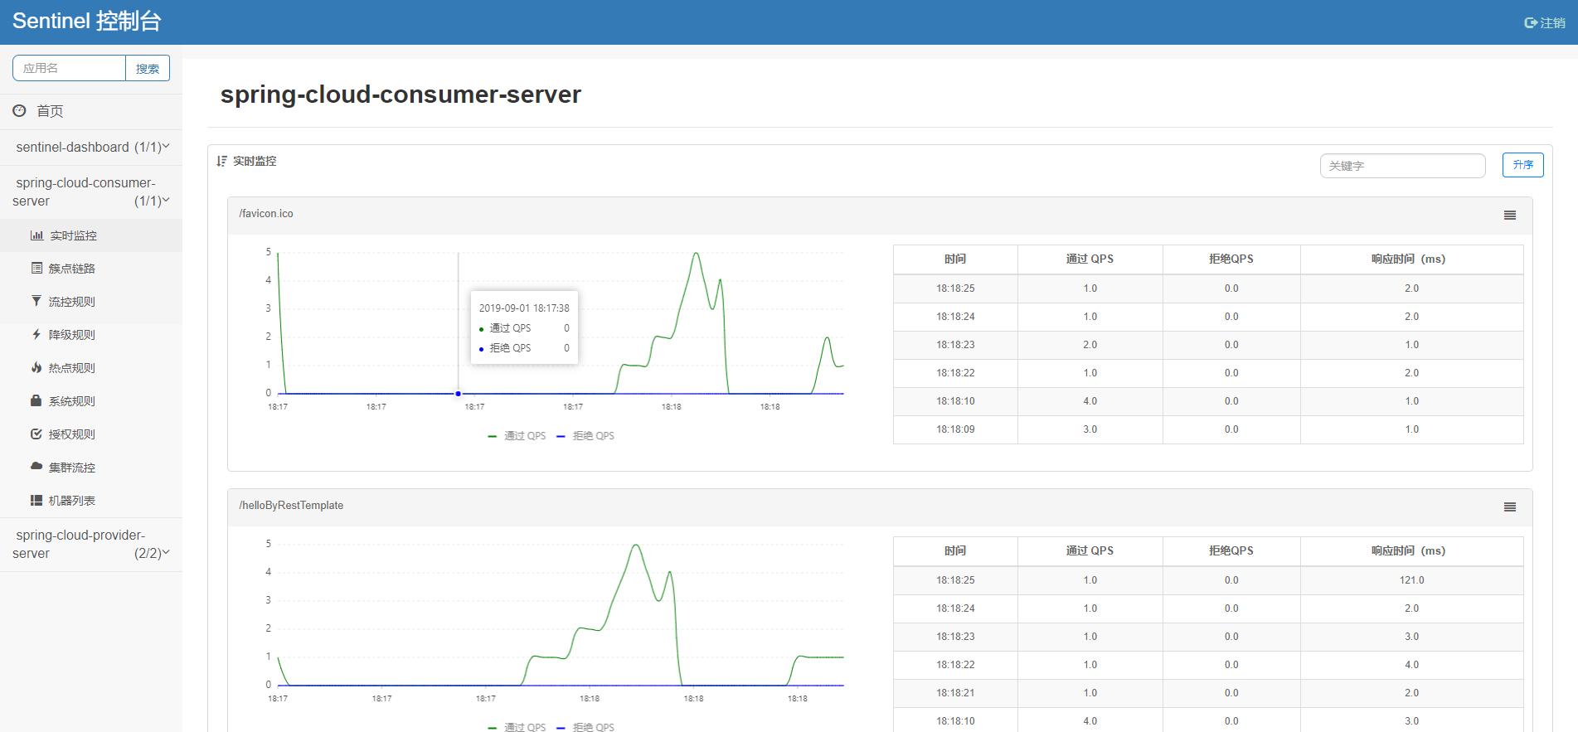Collapse the spring-cloud-consumer-server (1/1) app group
Image resolution: width=1578 pixels, height=732 pixels.
point(91,191)
